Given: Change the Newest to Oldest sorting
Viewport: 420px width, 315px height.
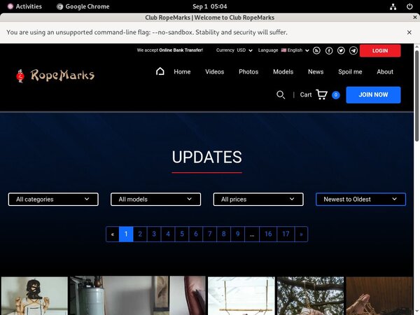Looking at the screenshot, I should tap(360, 199).
